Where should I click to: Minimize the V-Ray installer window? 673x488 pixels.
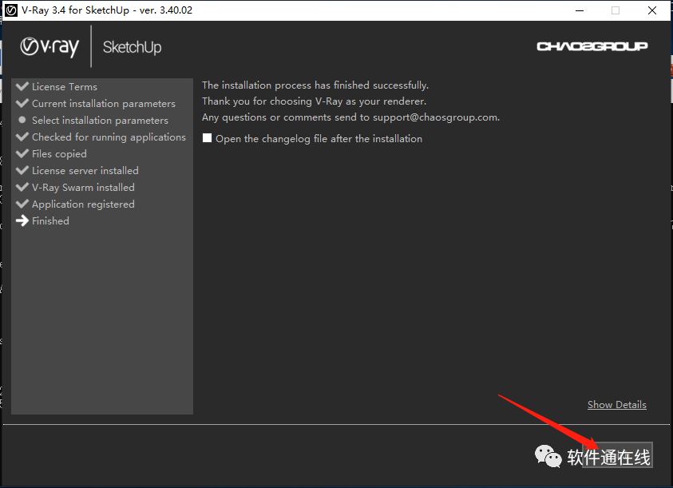click(x=580, y=10)
